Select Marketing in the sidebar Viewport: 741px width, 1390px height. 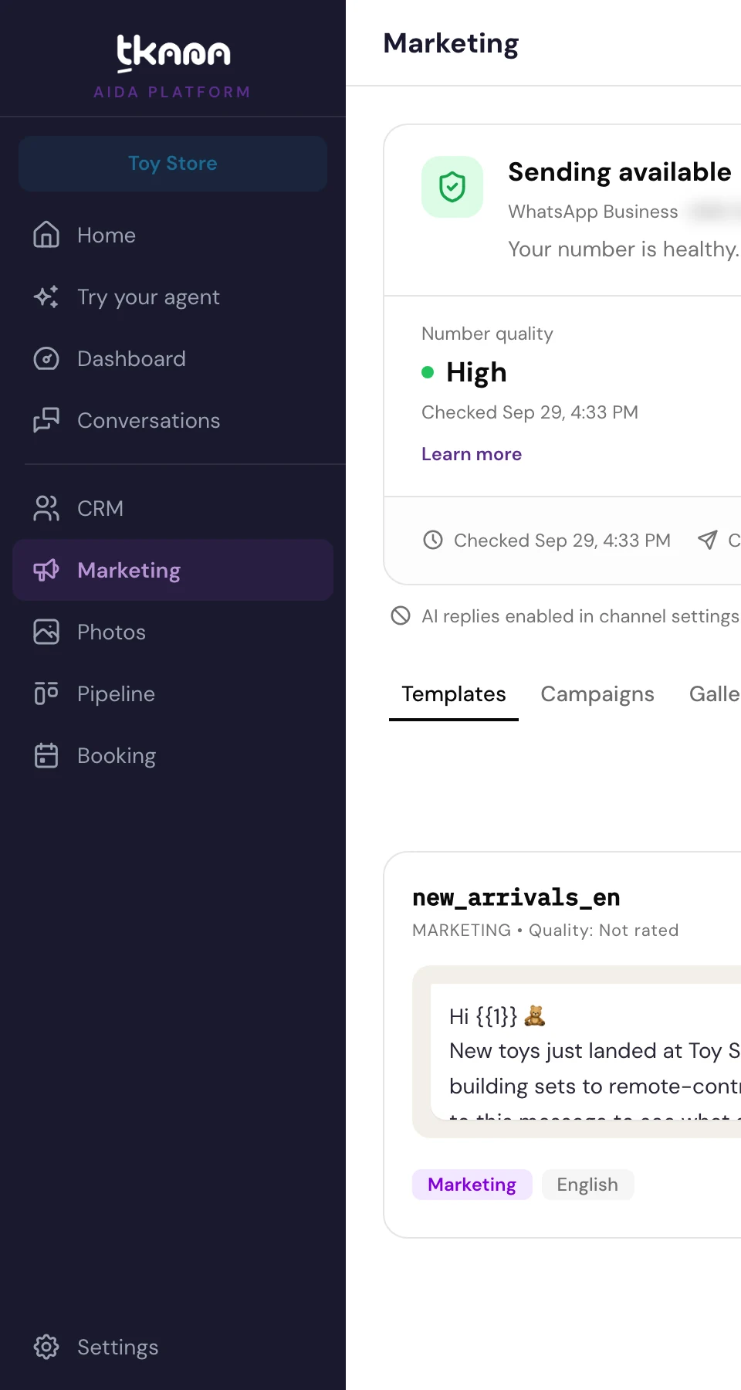[x=173, y=570]
